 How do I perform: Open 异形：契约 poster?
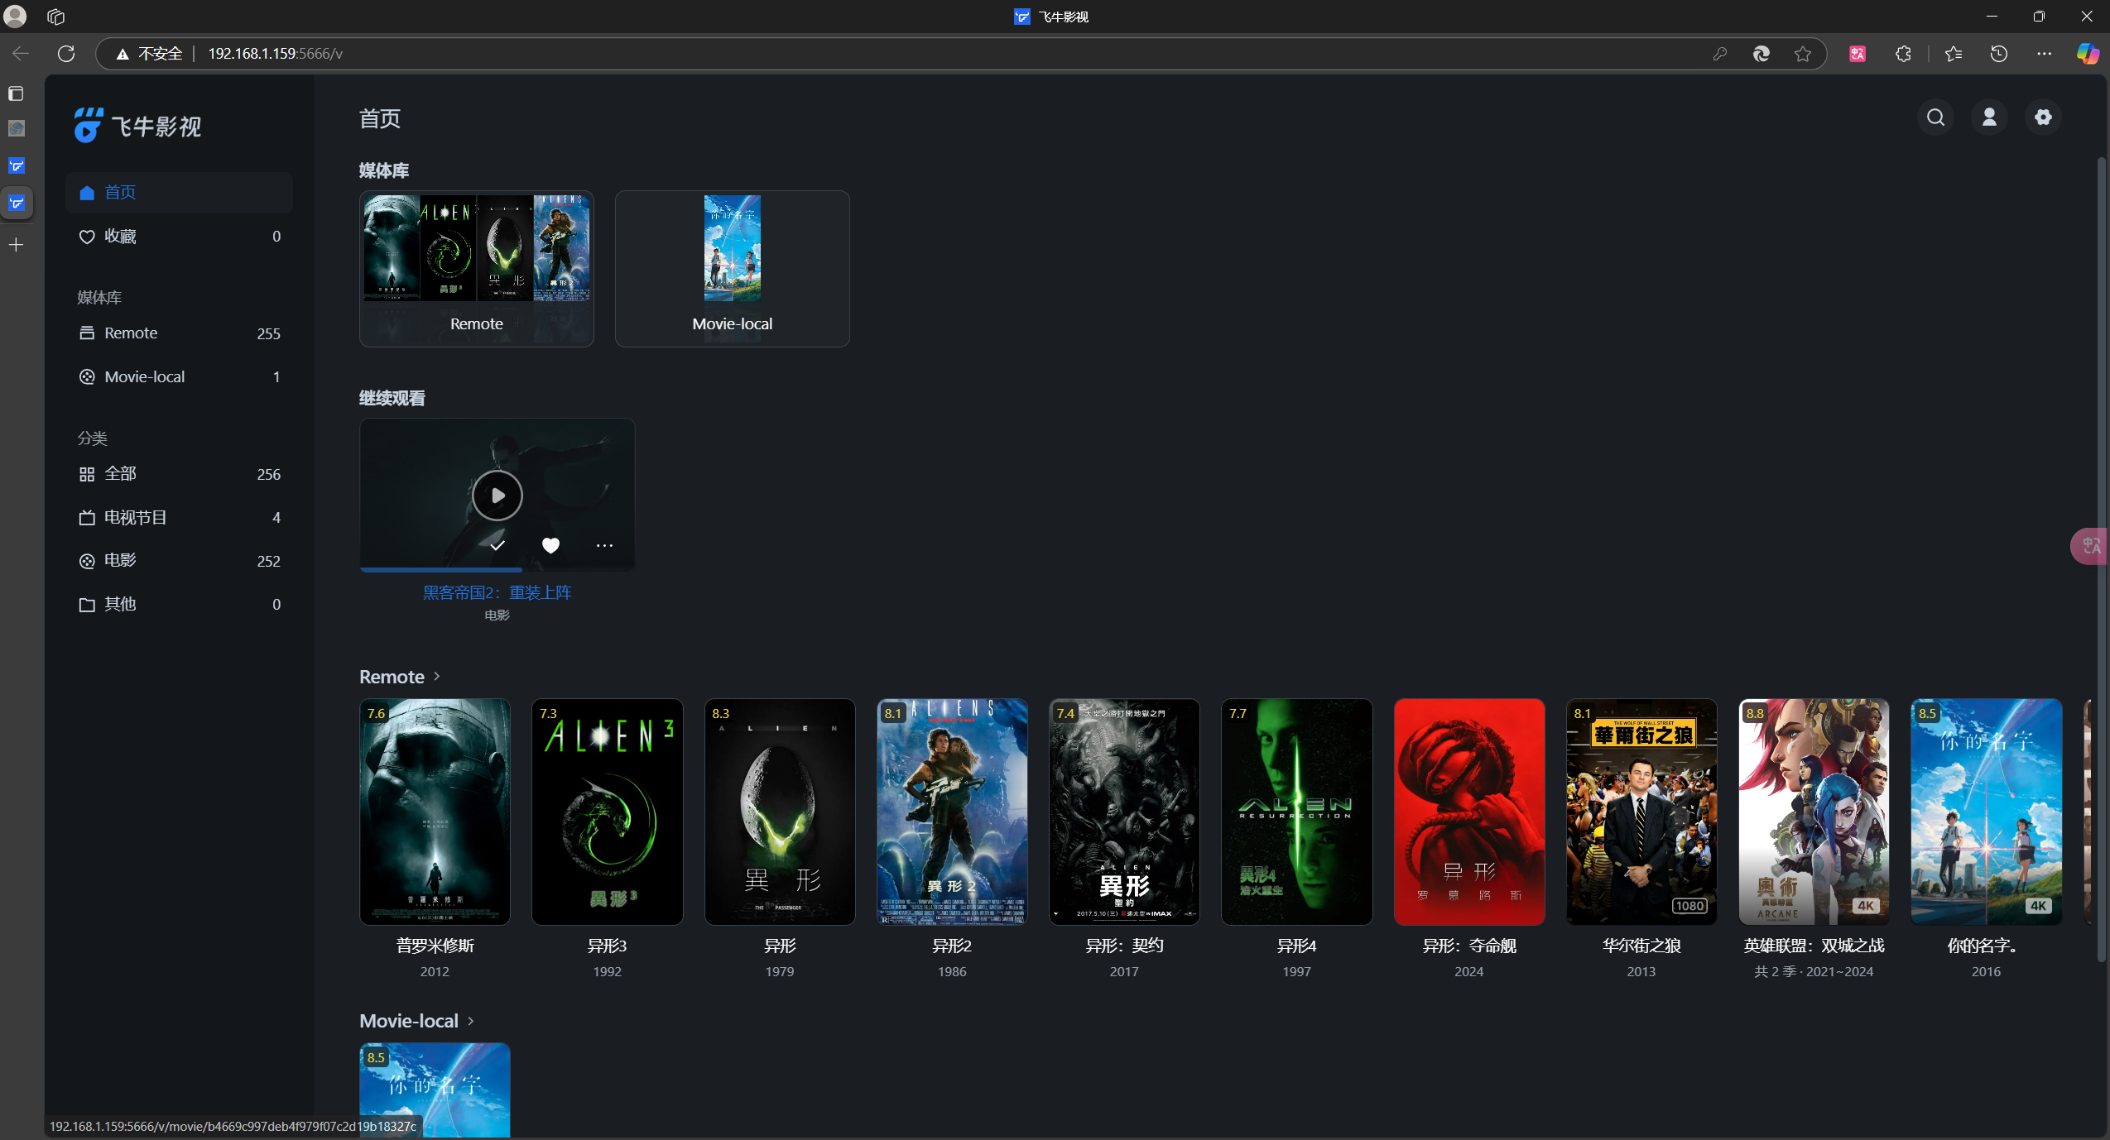click(x=1124, y=812)
